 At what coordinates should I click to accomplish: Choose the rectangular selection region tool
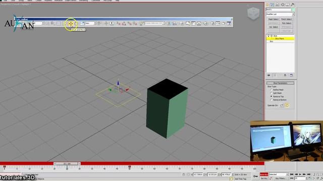pos(59,24)
